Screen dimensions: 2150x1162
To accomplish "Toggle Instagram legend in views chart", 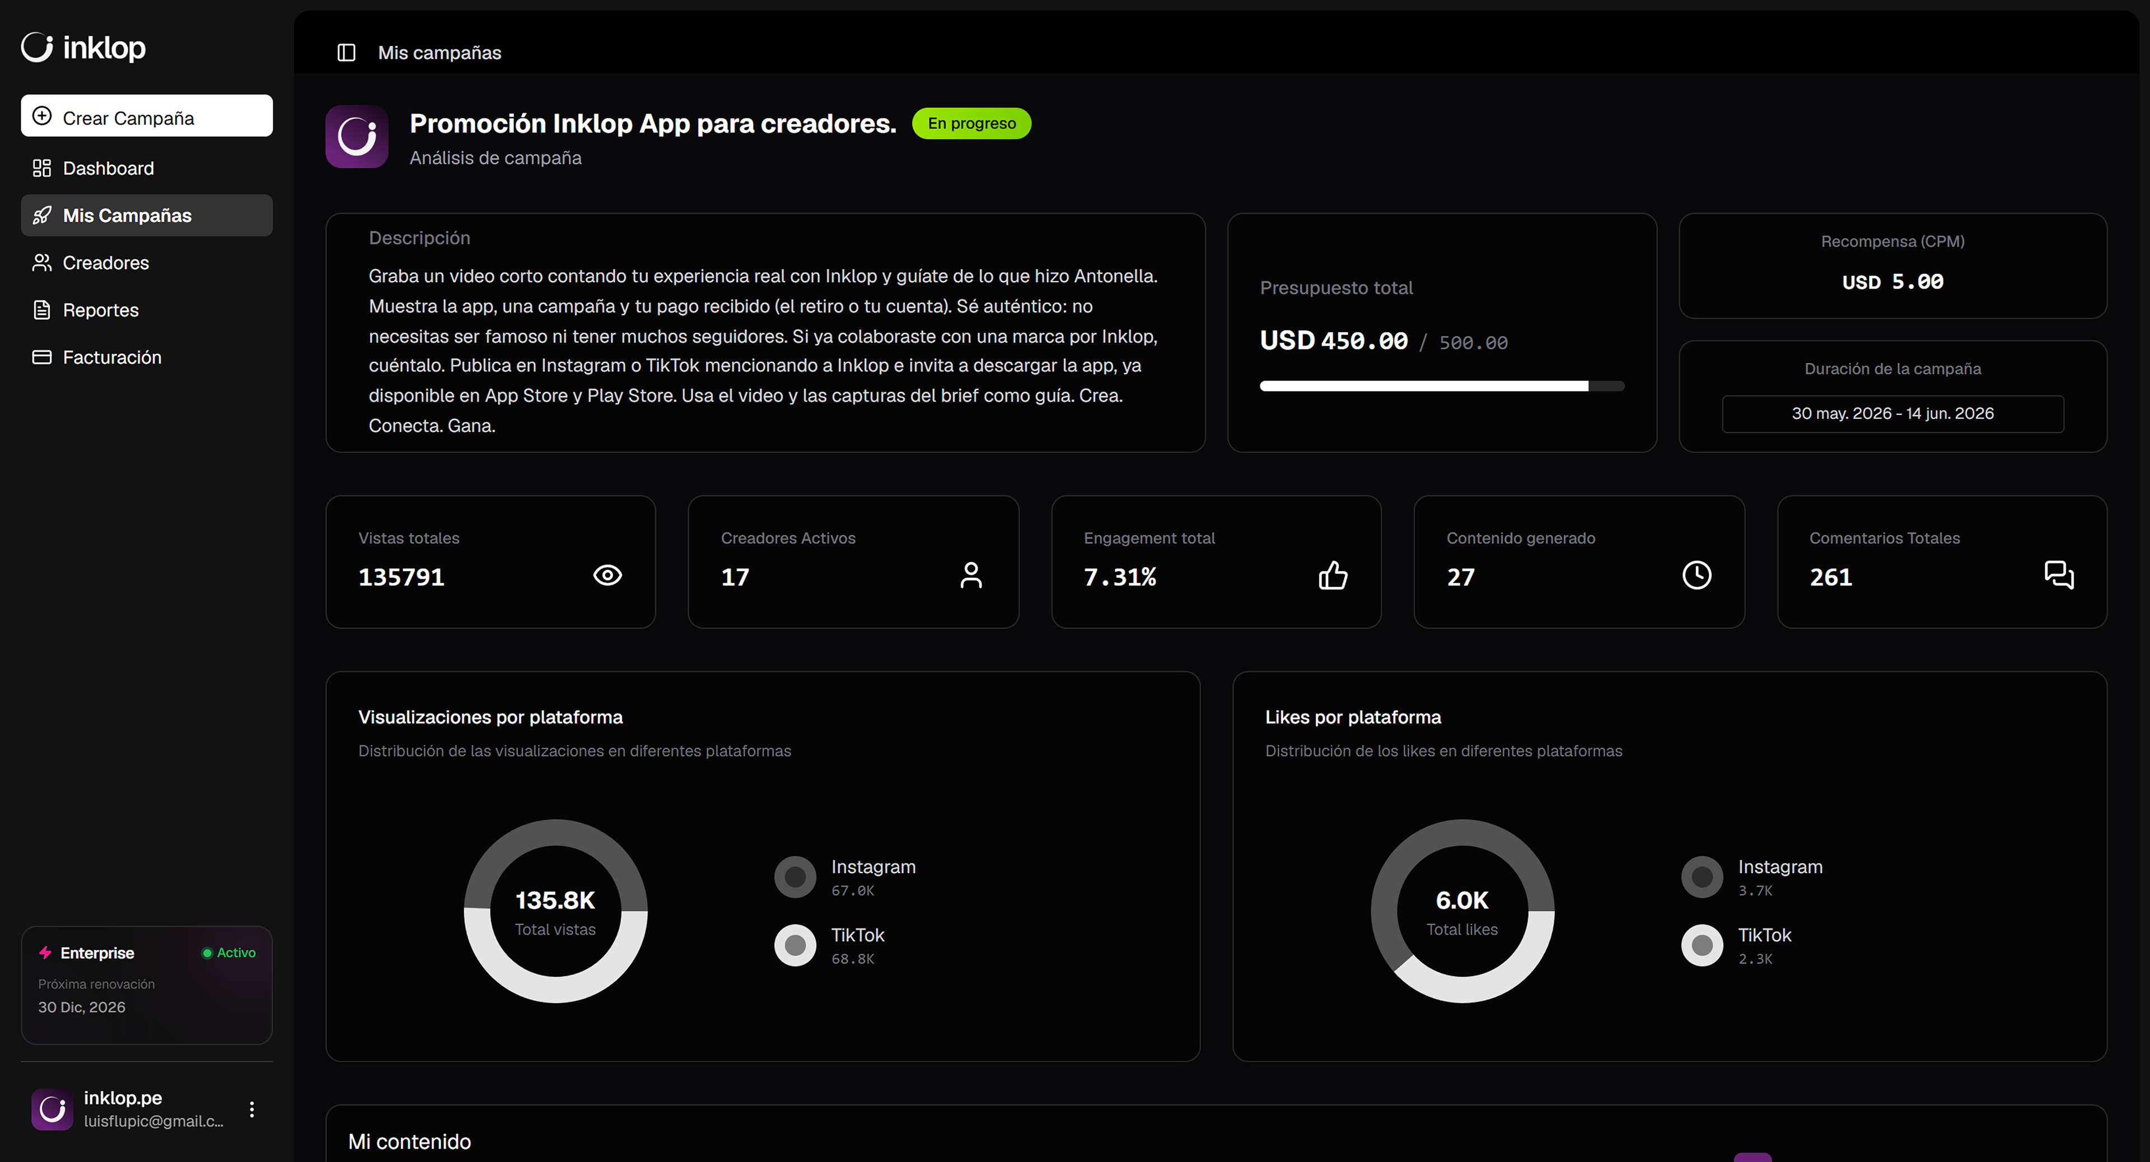I will point(845,876).
